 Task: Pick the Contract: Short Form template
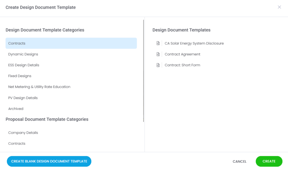(182, 65)
